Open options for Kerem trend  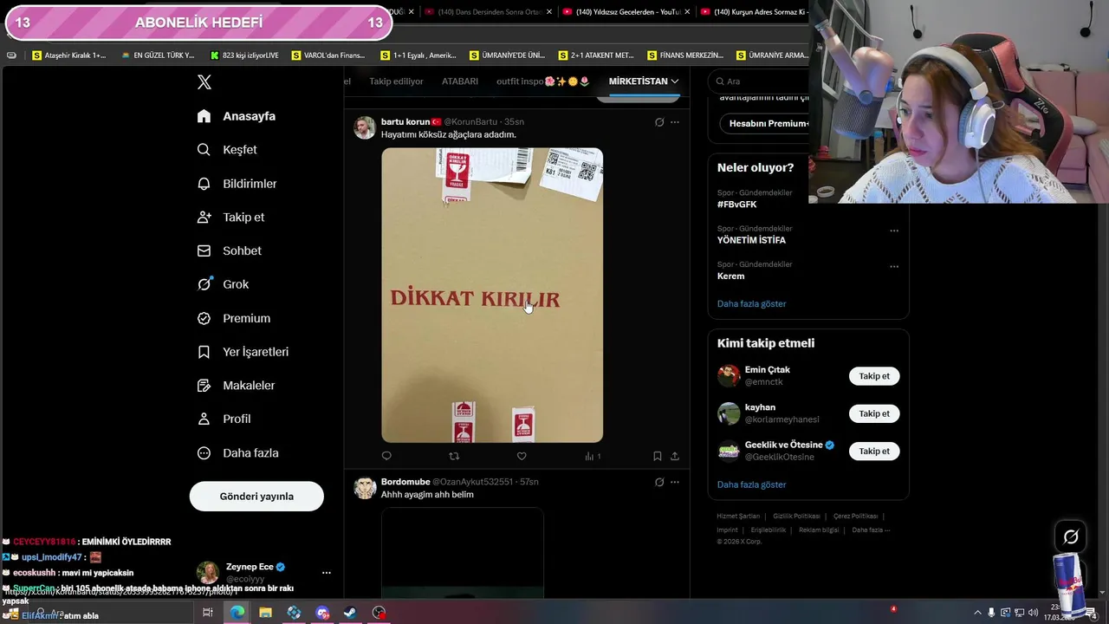(894, 266)
